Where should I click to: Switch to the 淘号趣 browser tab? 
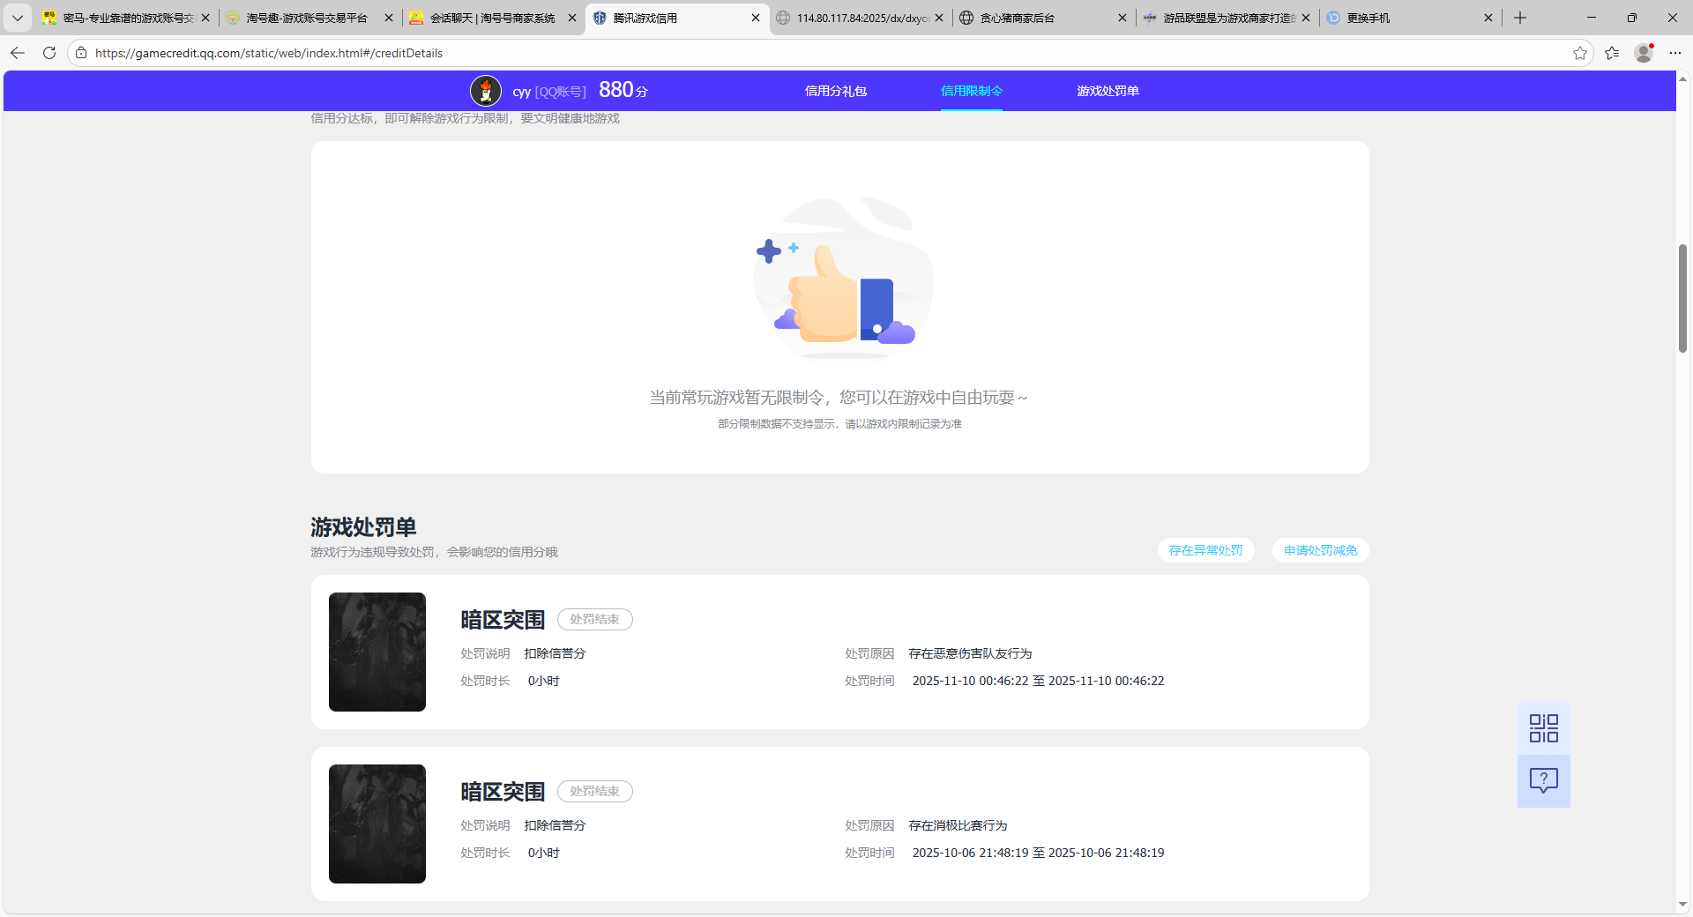point(306,18)
